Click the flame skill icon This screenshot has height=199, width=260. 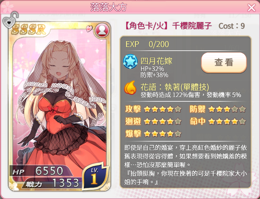(x=130, y=87)
